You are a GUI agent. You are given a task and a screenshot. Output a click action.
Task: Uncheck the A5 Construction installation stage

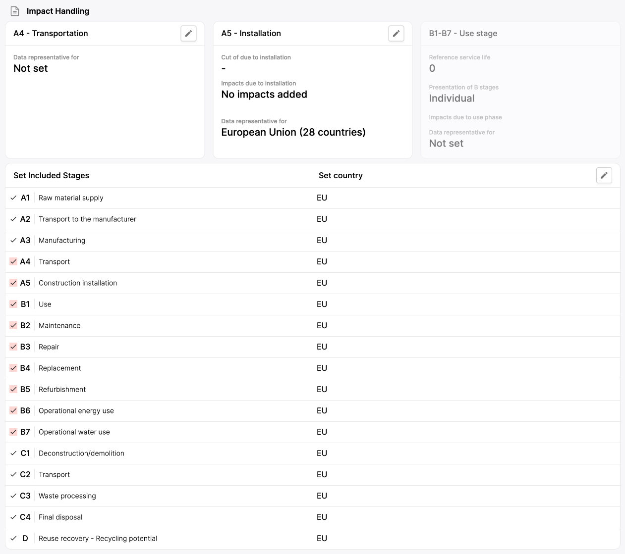coord(13,283)
